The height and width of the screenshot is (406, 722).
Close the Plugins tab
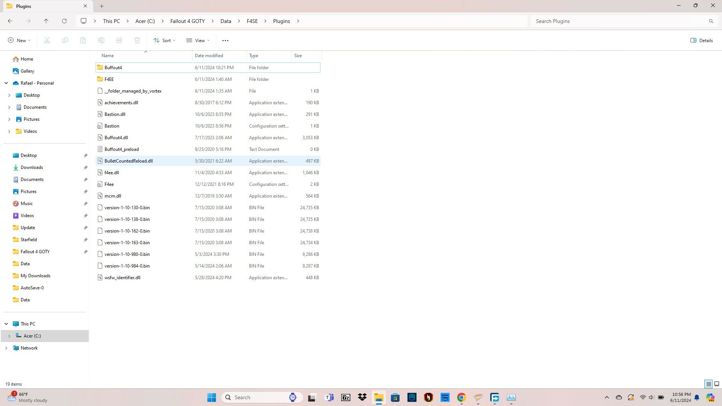point(85,6)
